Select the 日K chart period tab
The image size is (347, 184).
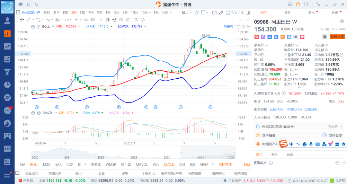[x=65, y=13]
